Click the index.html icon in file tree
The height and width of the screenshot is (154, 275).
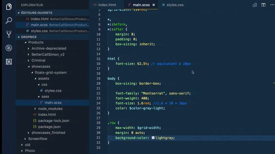pyautogui.click(x=35, y=115)
